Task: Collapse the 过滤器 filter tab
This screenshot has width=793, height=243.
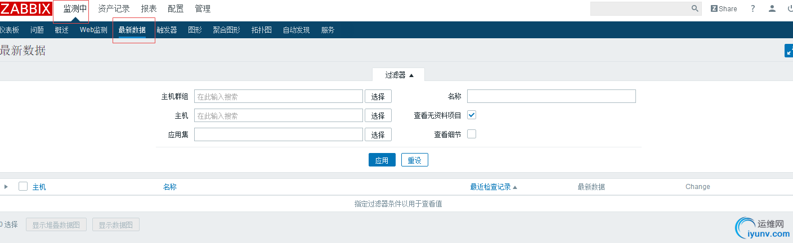Action: 399,75
